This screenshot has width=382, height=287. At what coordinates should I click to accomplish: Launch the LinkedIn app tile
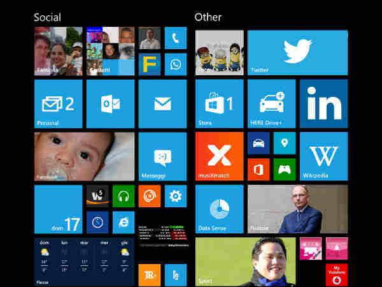(x=323, y=103)
